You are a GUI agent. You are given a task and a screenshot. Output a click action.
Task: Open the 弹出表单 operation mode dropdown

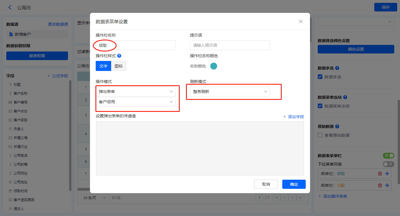[136, 92]
